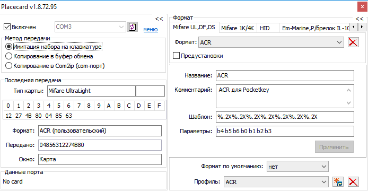Click the Передано value field
Viewport: 368px width, 191px height.
(x=100, y=145)
